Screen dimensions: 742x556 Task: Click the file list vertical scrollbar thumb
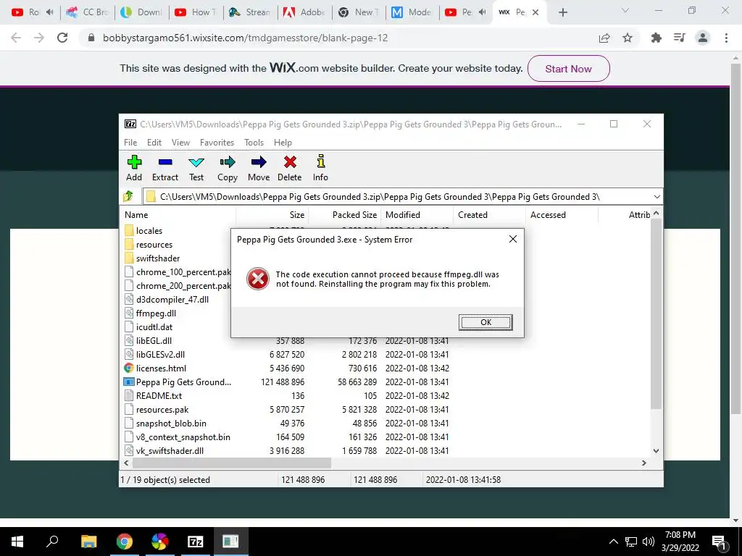[x=656, y=314]
